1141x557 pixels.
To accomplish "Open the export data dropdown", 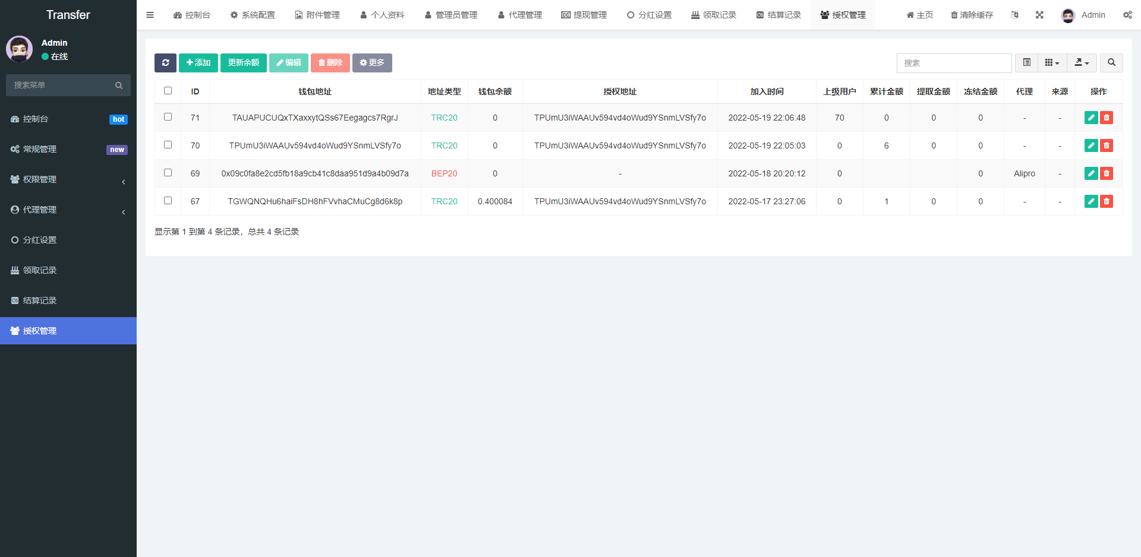I will [1082, 63].
